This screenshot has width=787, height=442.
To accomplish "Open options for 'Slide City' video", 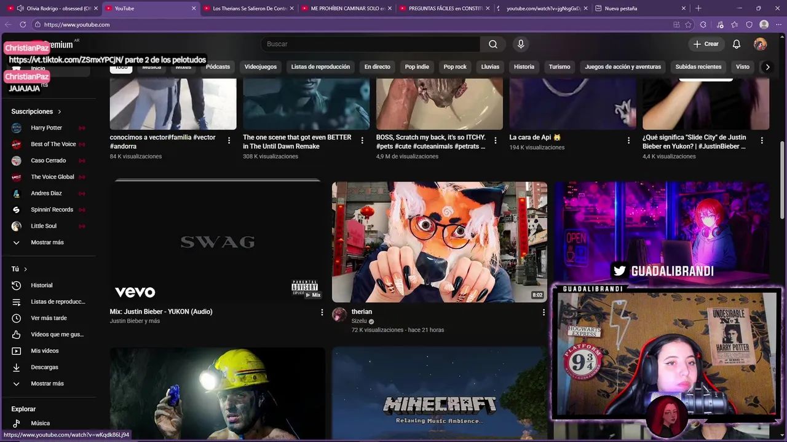I will (762, 141).
